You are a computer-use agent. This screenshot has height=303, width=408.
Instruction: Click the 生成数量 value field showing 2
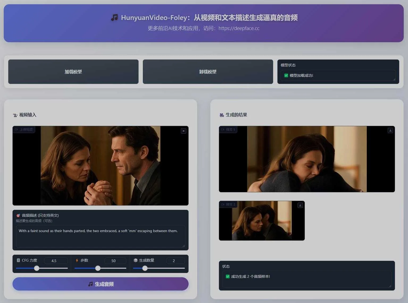pyautogui.click(x=176, y=261)
